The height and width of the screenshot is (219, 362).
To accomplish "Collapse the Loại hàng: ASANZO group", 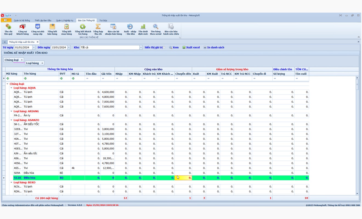I will (12, 120).
